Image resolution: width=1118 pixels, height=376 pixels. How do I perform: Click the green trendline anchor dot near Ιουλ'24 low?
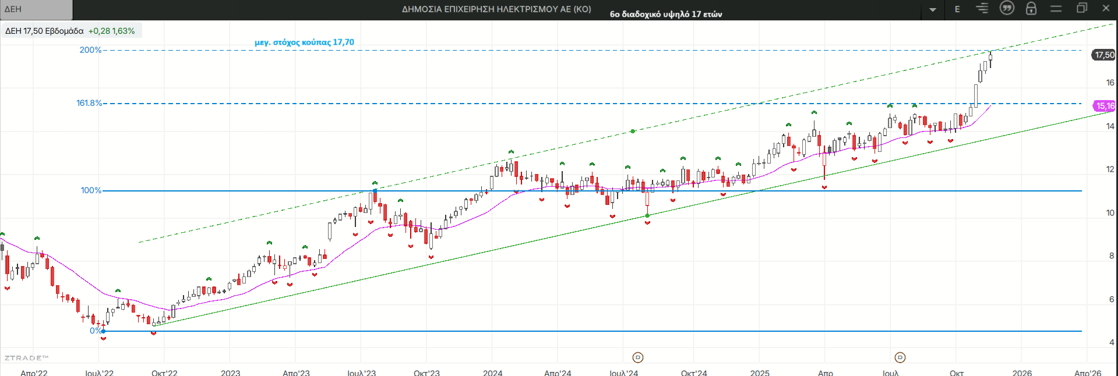tap(647, 216)
